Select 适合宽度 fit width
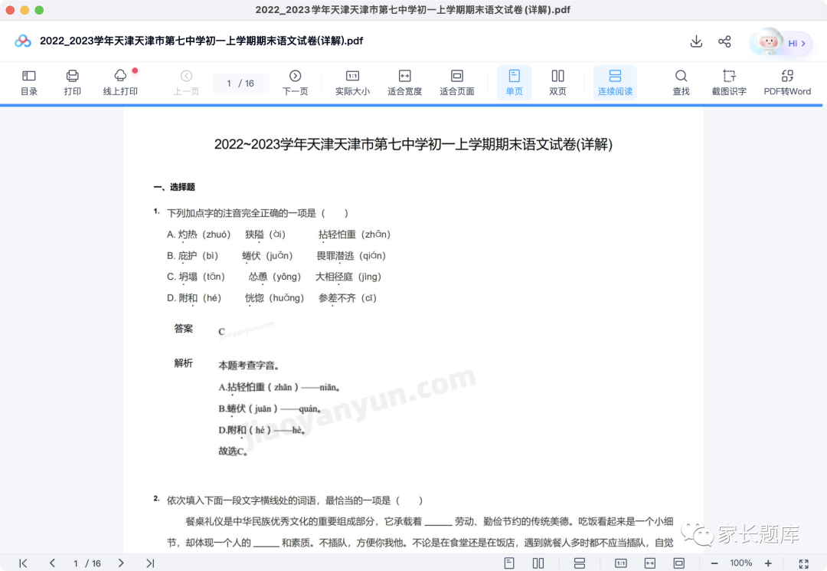Viewport: 827px width, 571px height. [x=404, y=83]
